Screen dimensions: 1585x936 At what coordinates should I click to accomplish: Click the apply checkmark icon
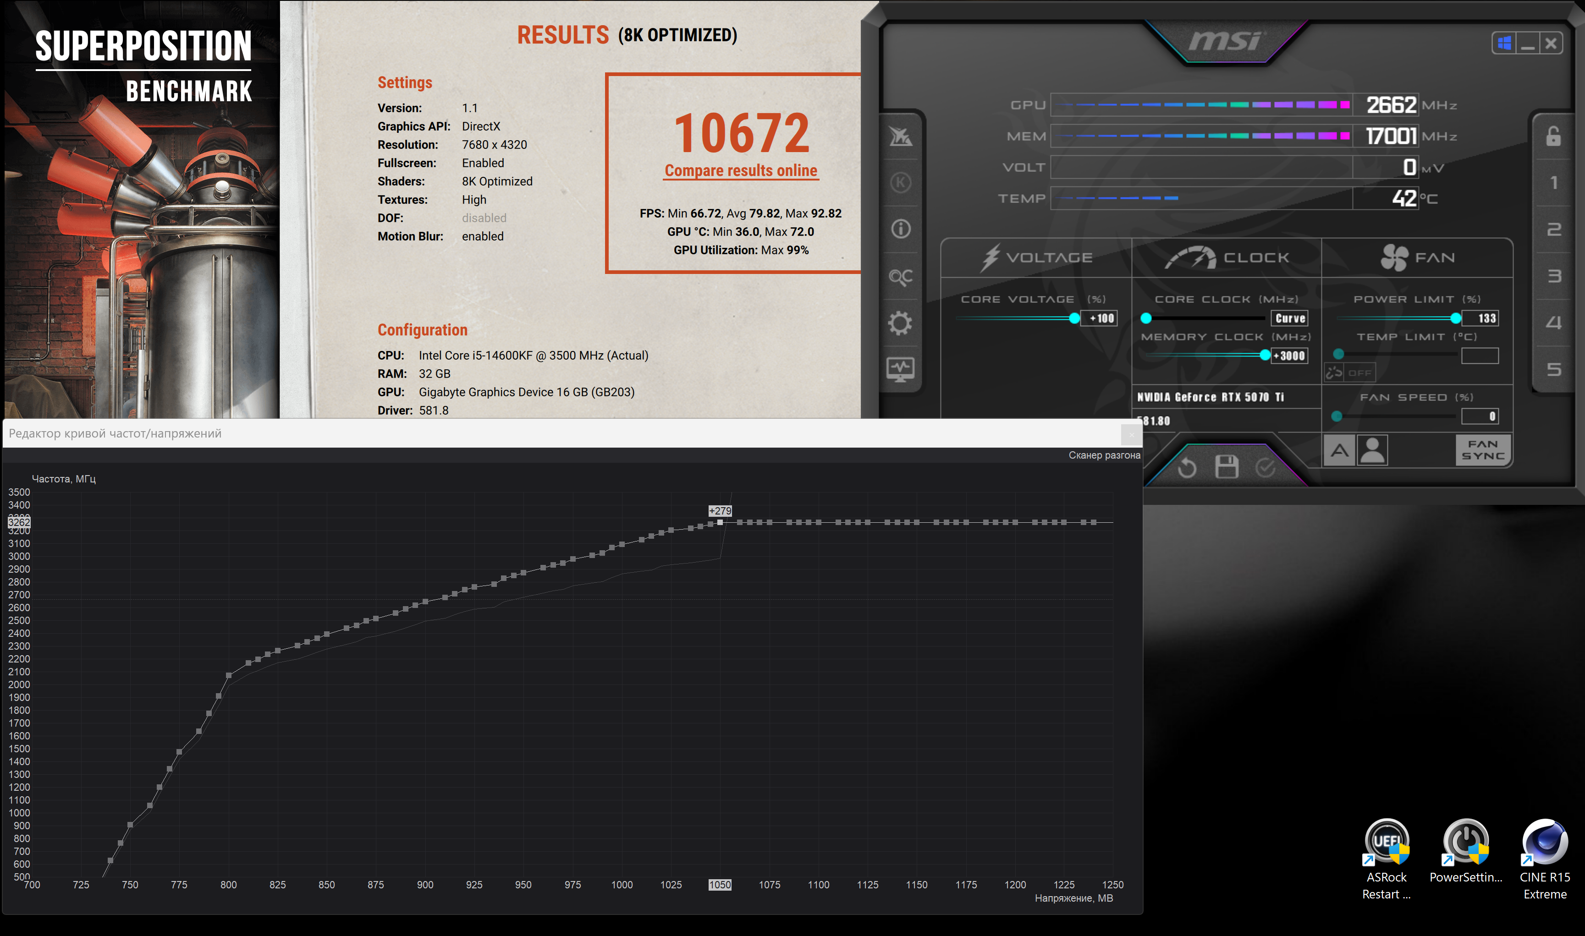click(x=1266, y=467)
